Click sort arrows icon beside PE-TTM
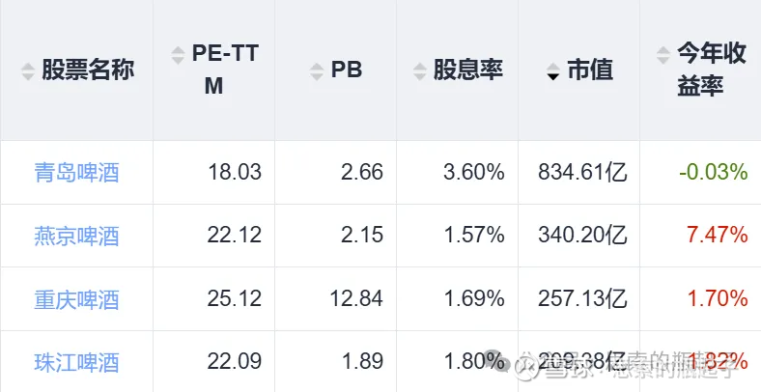Viewport: 761px width, 392px height. click(x=177, y=56)
